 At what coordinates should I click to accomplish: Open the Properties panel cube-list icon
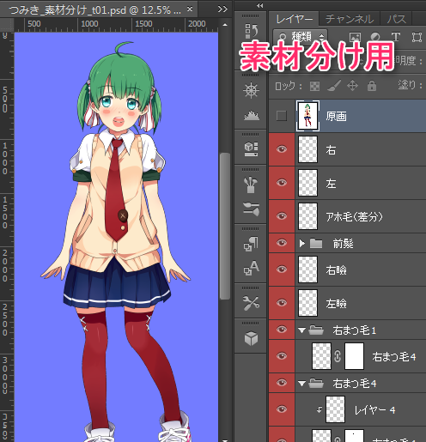point(251,148)
